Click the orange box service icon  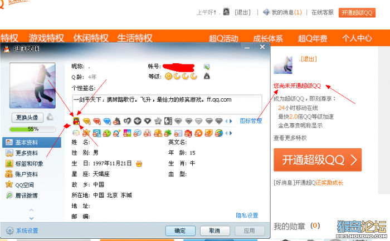158,133
